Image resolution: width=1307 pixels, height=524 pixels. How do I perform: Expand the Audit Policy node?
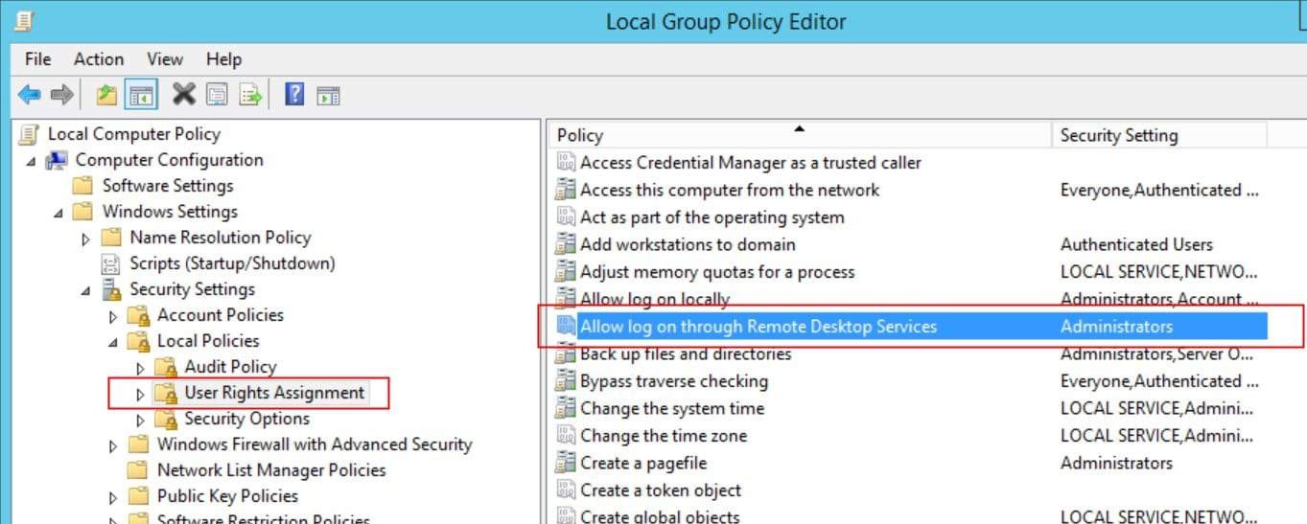click(x=141, y=367)
